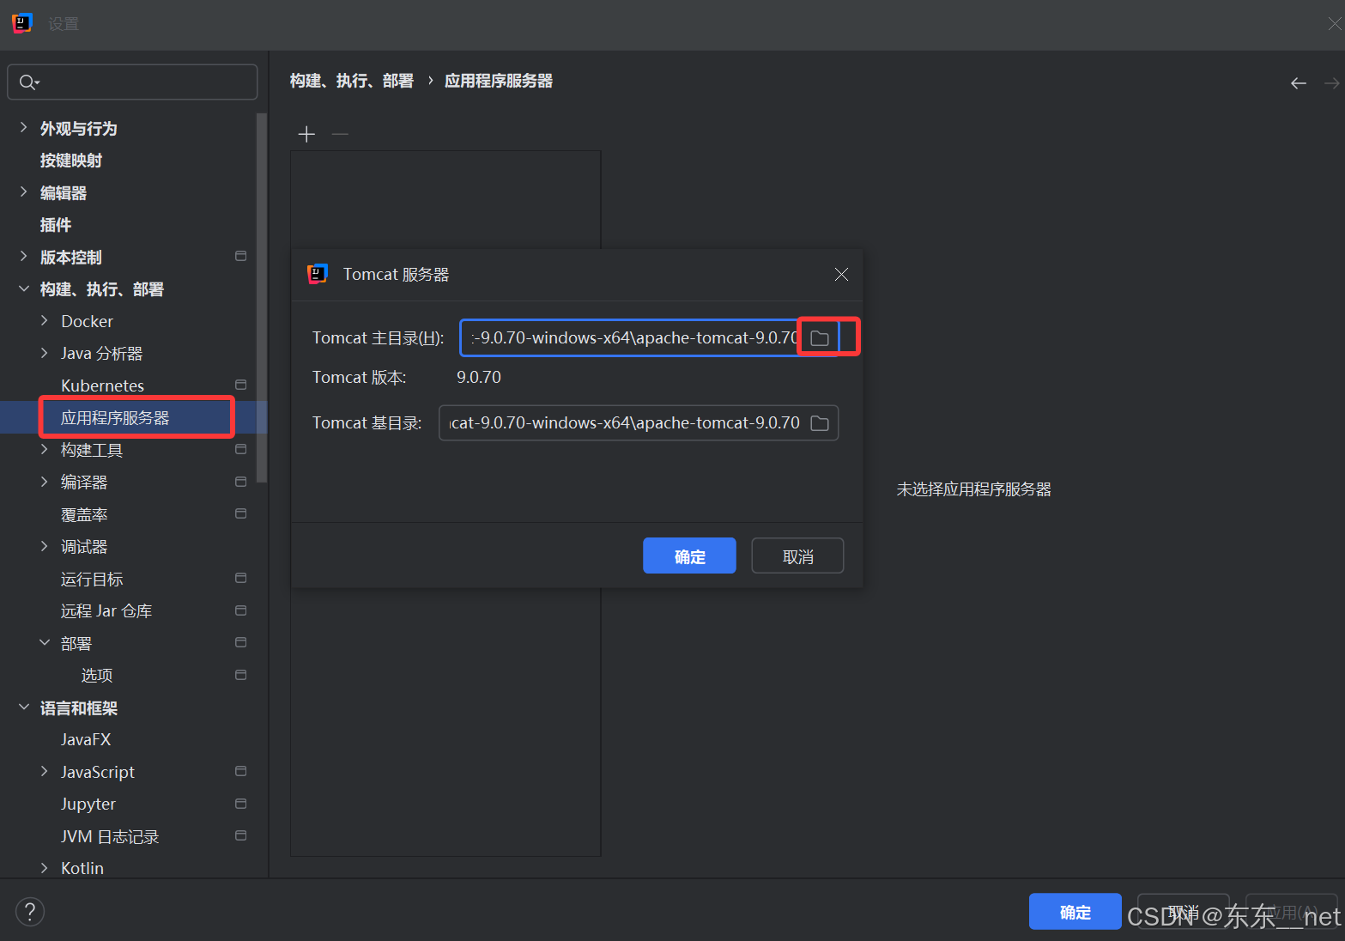This screenshot has width=1345, height=941.
Task: Click the remove server minus icon
Action: [340, 134]
